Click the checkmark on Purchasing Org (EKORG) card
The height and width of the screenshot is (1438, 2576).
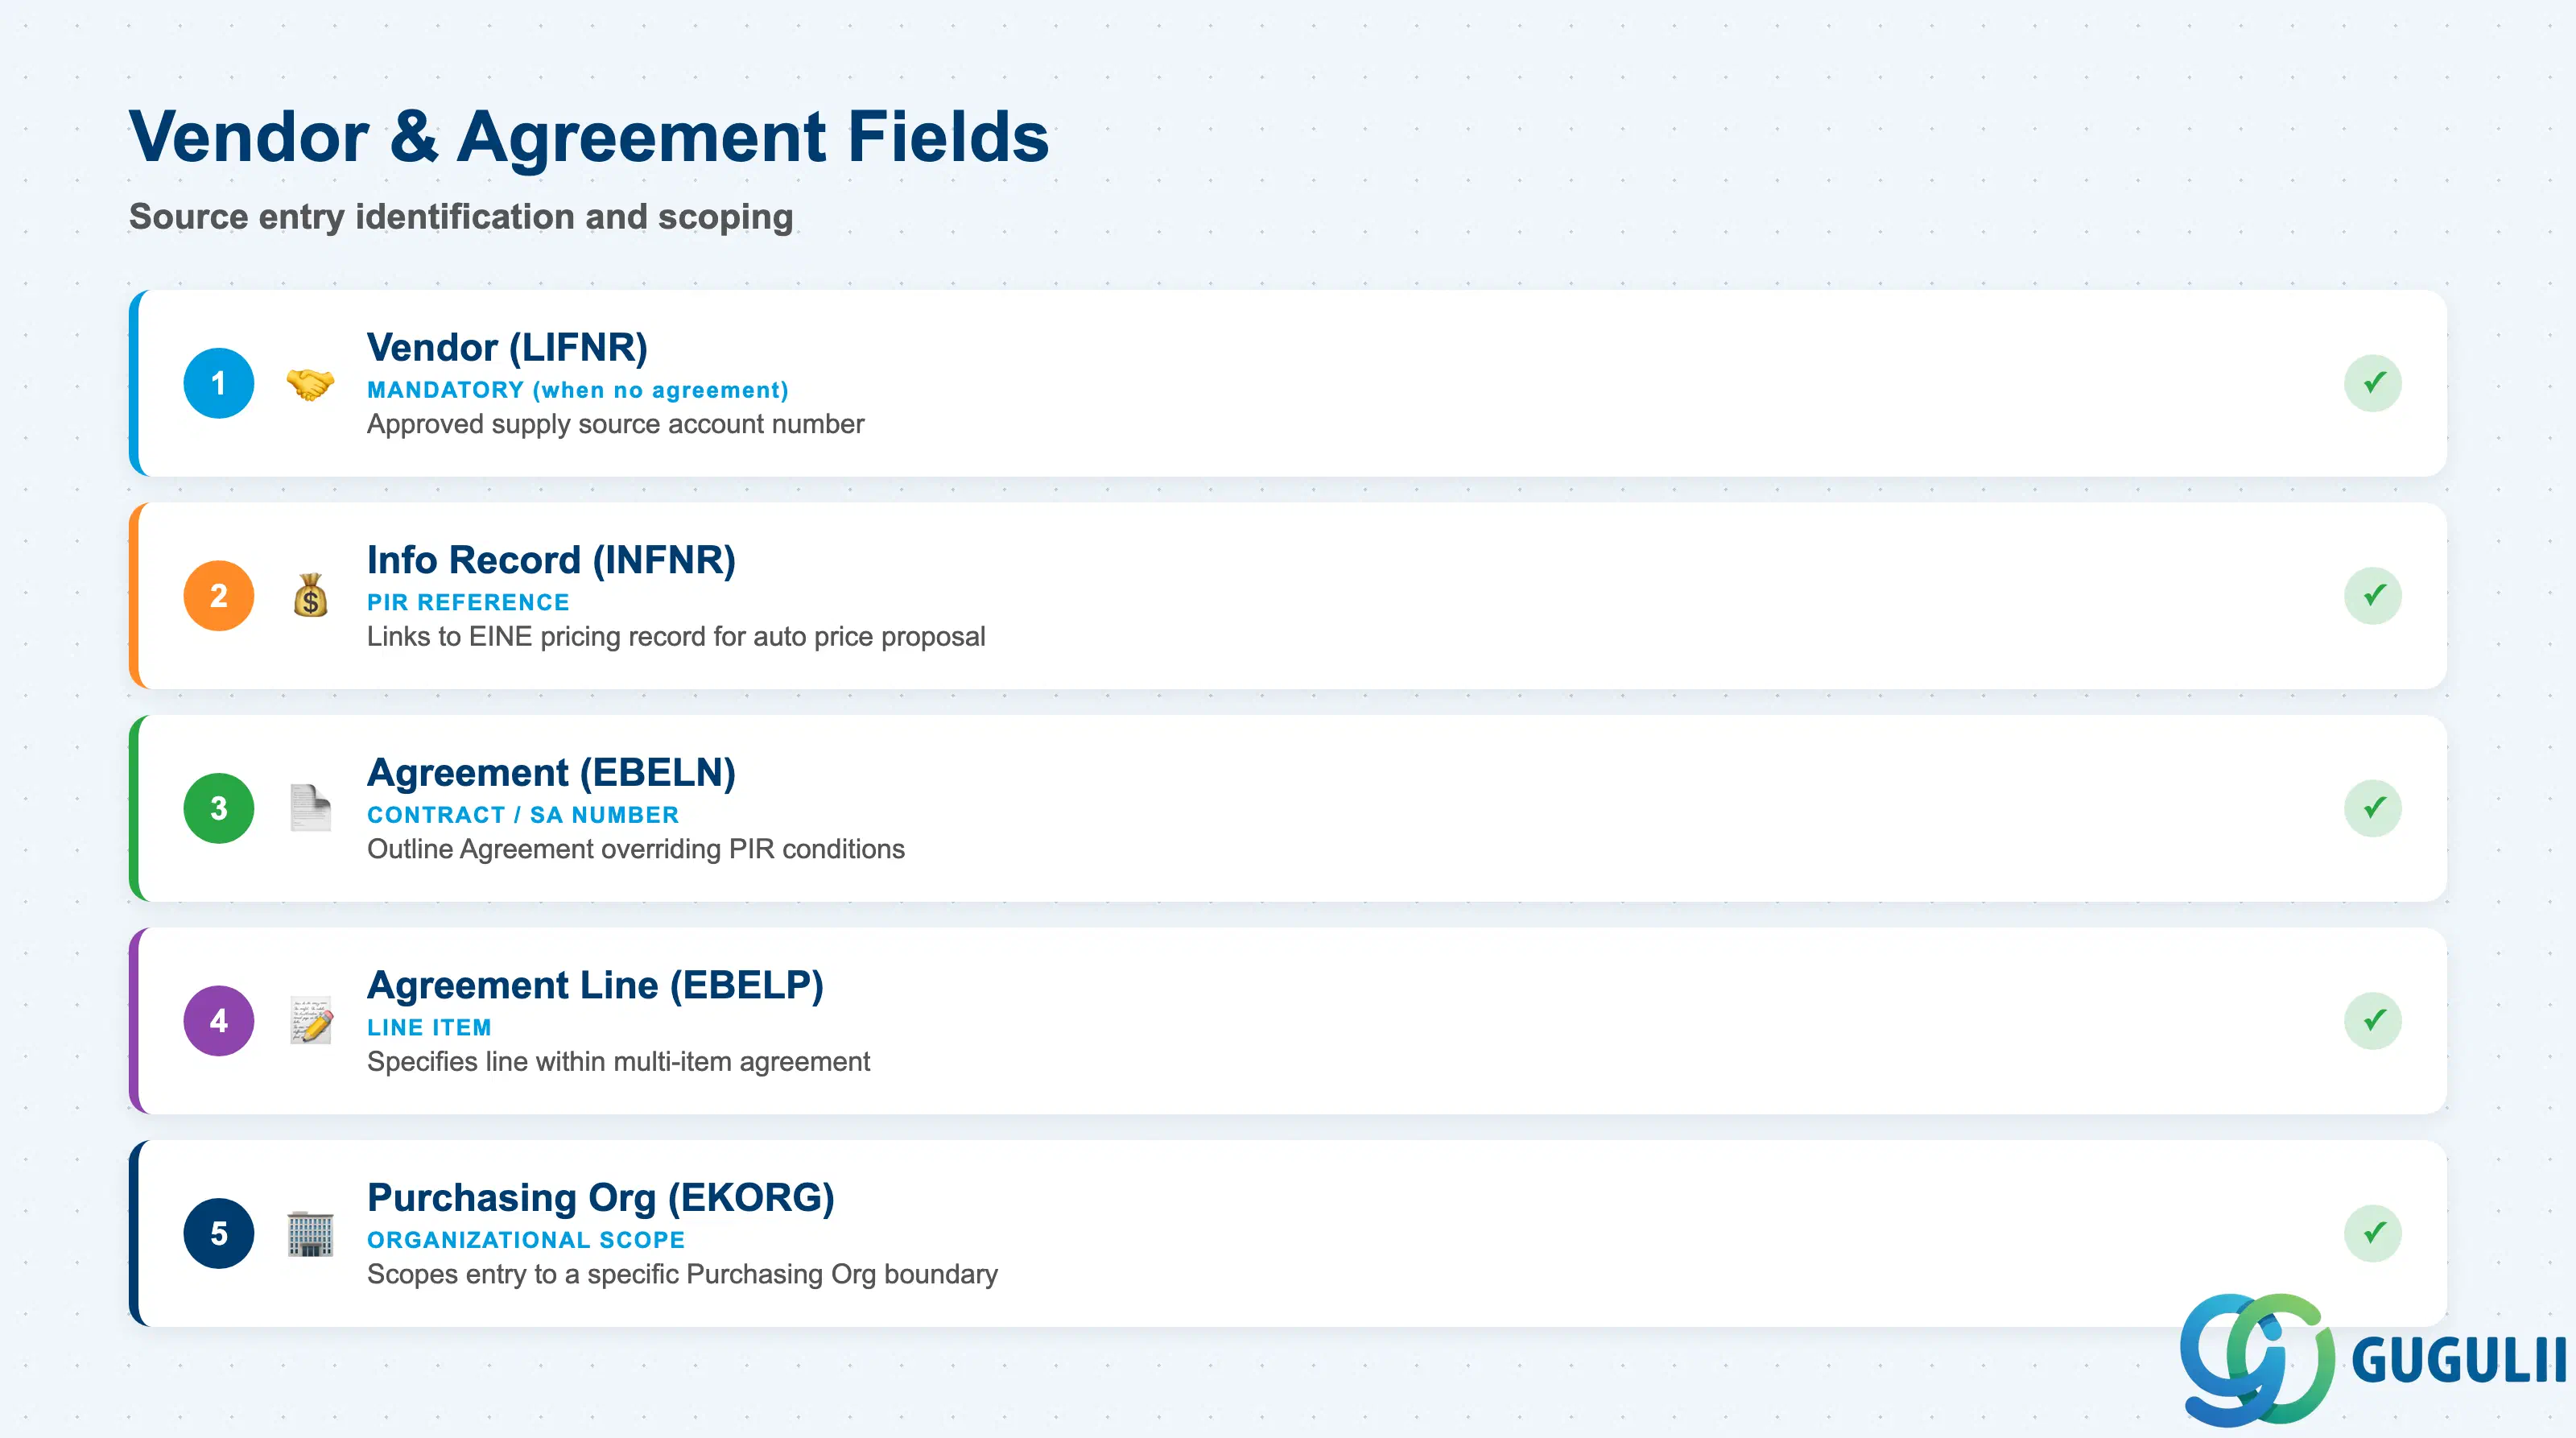(x=2373, y=1234)
